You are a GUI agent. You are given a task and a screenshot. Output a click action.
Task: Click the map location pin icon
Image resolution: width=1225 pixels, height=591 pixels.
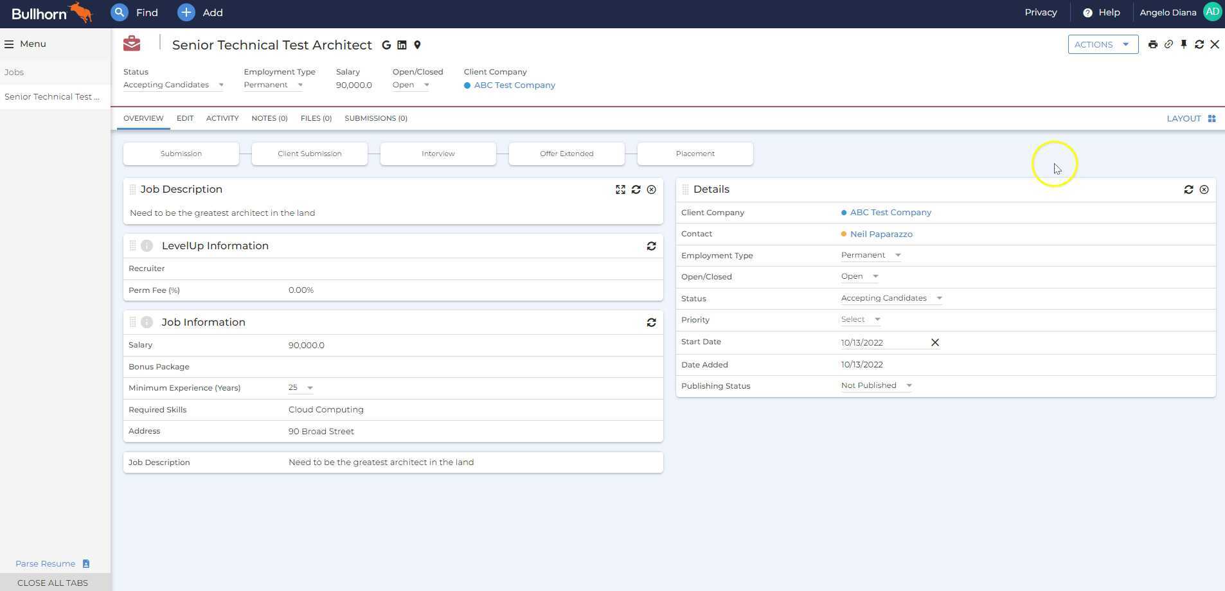point(417,45)
